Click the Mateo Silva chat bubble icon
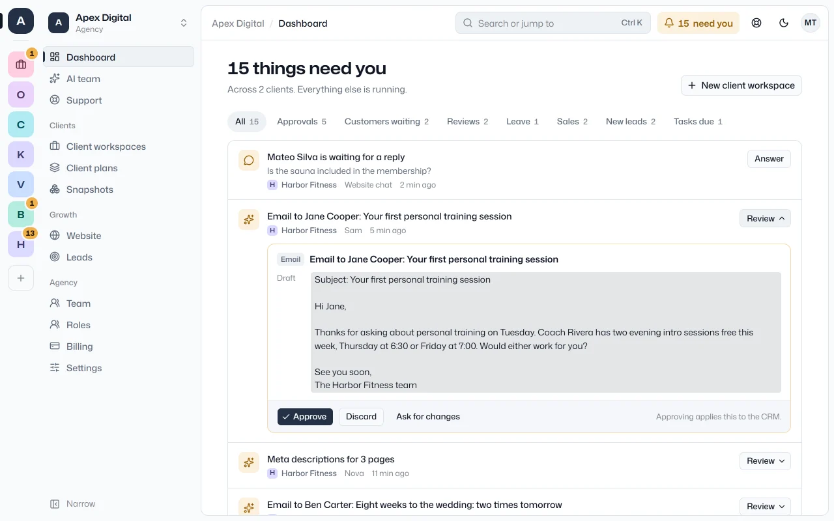This screenshot has width=834, height=521. pyautogui.click(x=249, y=160)
